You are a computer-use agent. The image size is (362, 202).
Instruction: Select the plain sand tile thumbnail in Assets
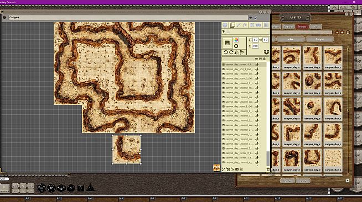click(333, 160)
